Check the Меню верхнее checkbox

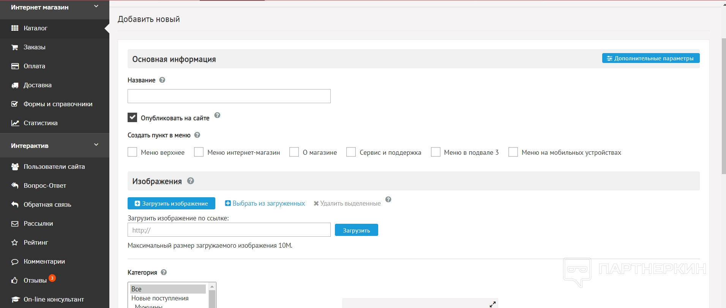tap(132, 152)
